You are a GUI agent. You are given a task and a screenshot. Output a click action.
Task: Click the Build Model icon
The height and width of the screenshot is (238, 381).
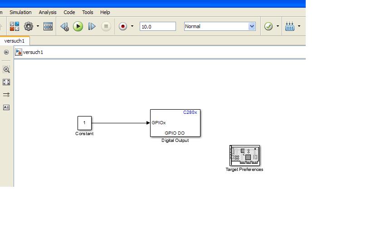coord(290,26)
